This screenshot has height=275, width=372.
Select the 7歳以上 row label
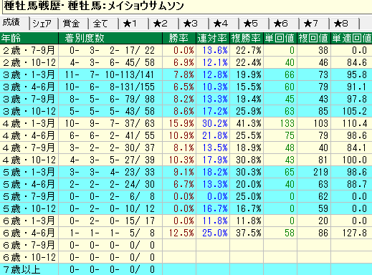[x=29, y=269]
